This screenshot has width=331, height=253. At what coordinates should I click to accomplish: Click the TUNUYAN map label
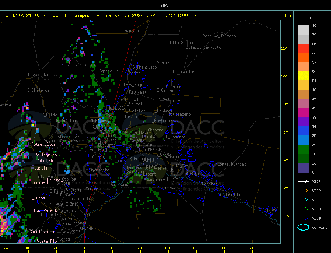pyautogui.click(x=85, y=228)
